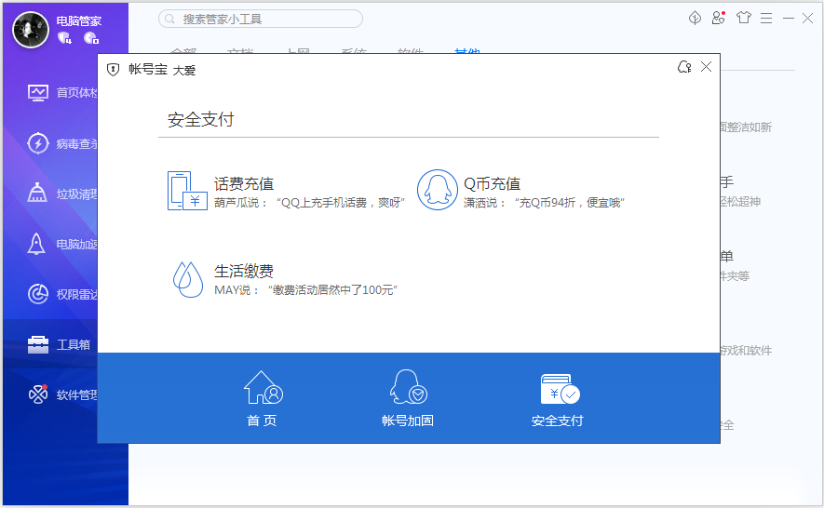Click the 电脑管家 app name text

click(79, 21)
